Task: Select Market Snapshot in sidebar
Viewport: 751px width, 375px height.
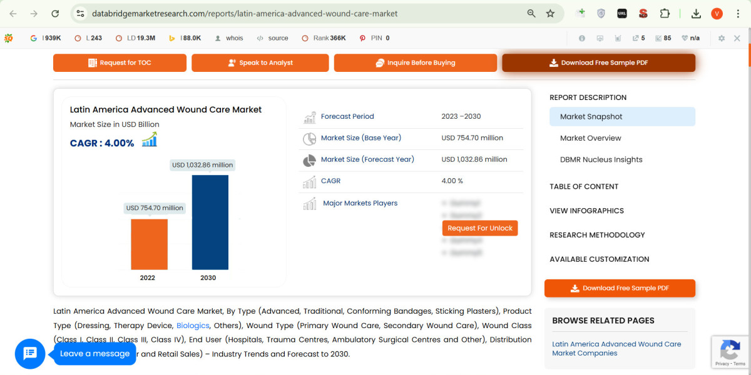Action: 622,117
